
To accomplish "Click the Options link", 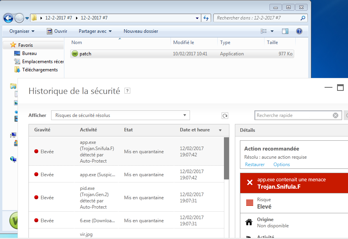I will coord(281,165).
